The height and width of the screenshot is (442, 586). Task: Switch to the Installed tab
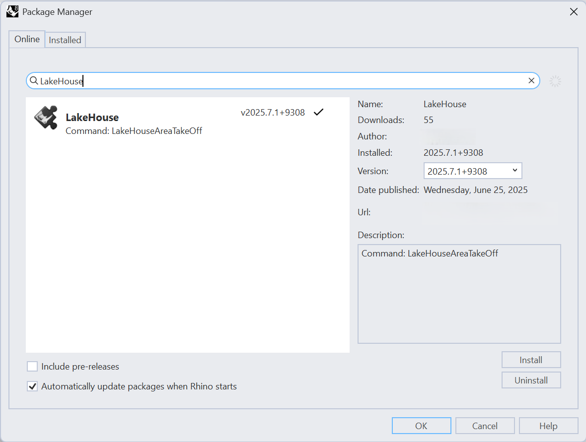pyautogui.click(x=65, y=40)
